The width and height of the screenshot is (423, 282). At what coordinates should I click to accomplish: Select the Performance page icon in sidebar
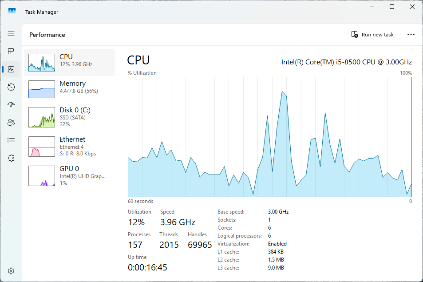11,69
